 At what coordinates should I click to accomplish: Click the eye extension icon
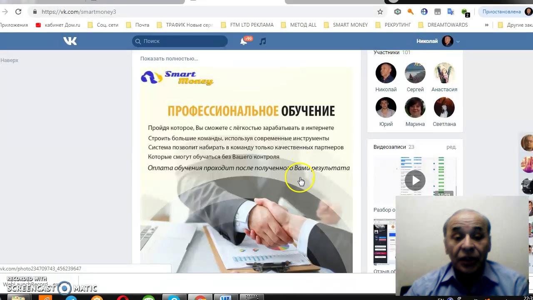(x=397, y=12)
